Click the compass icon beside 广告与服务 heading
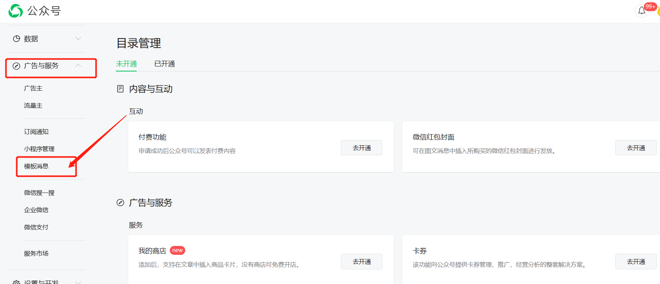The image size is (660, 284). 121,203
